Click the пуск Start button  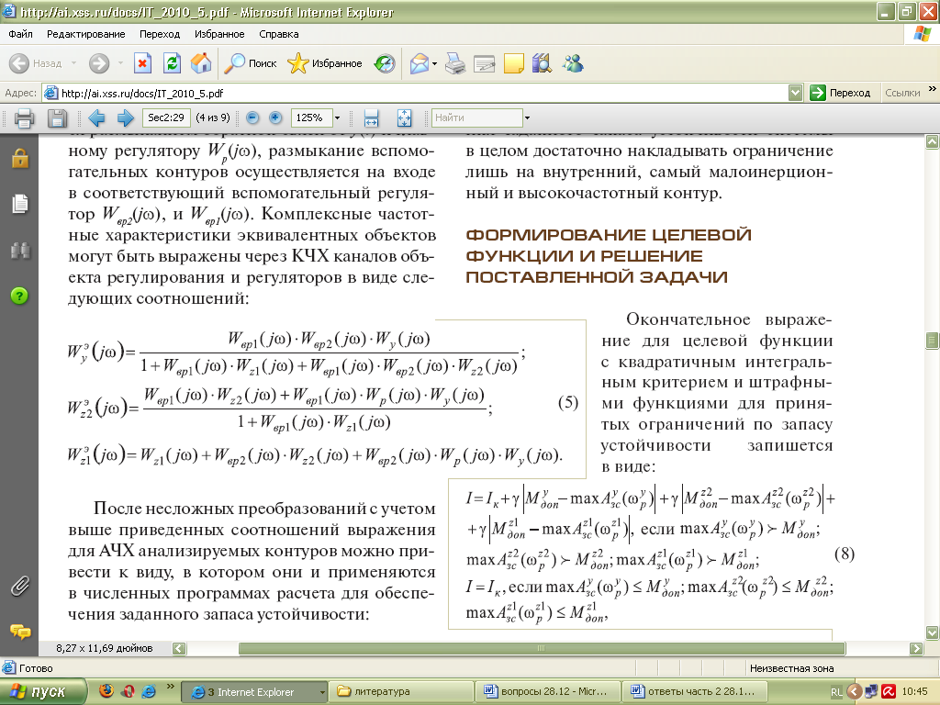[x=42, y=692]
